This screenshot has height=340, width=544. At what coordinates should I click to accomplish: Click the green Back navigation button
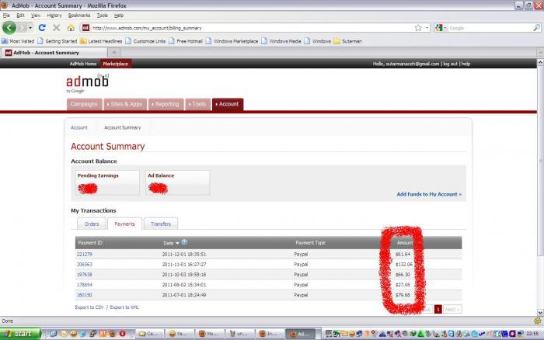pos(9,28)
